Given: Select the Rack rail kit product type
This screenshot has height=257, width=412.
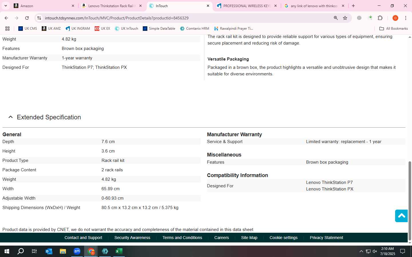Looking at the screenshot, I should point(113,160).
